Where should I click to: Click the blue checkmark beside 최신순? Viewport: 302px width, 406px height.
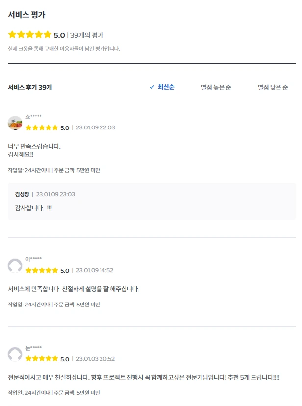[x=152, y=87]
